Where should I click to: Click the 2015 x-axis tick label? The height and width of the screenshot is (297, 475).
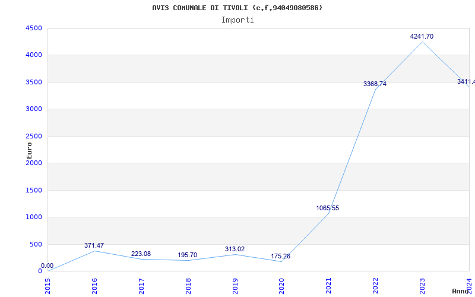pyautogui.click(x=47, y=286)
